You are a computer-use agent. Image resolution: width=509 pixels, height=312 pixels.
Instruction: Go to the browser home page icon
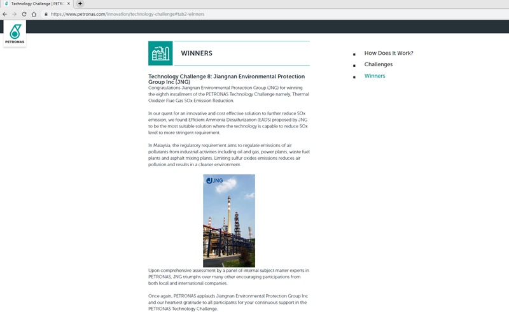point(34,14)
